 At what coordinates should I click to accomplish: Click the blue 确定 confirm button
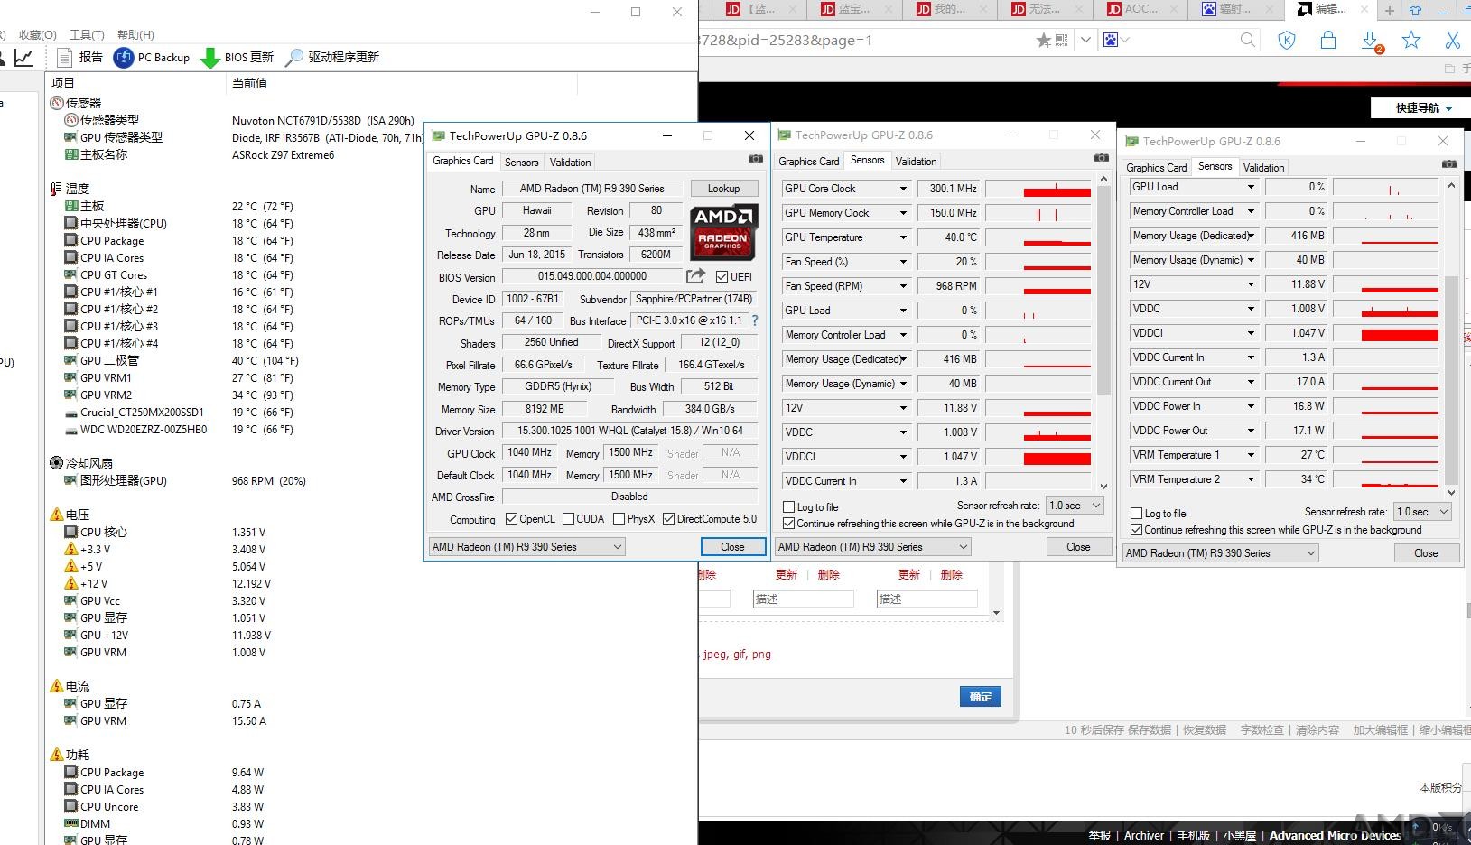[x=981, y=697]
